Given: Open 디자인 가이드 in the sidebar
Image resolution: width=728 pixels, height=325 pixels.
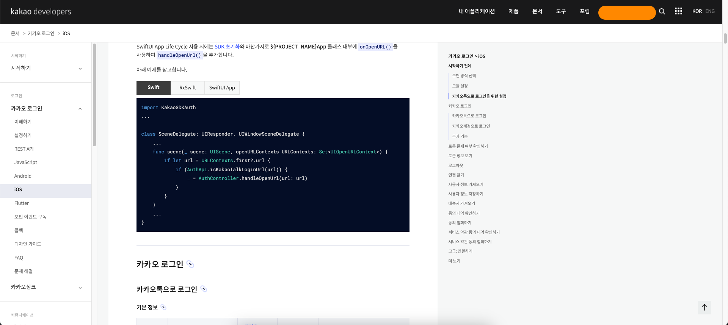Looking at the screenshot, I should pos(28,244).
